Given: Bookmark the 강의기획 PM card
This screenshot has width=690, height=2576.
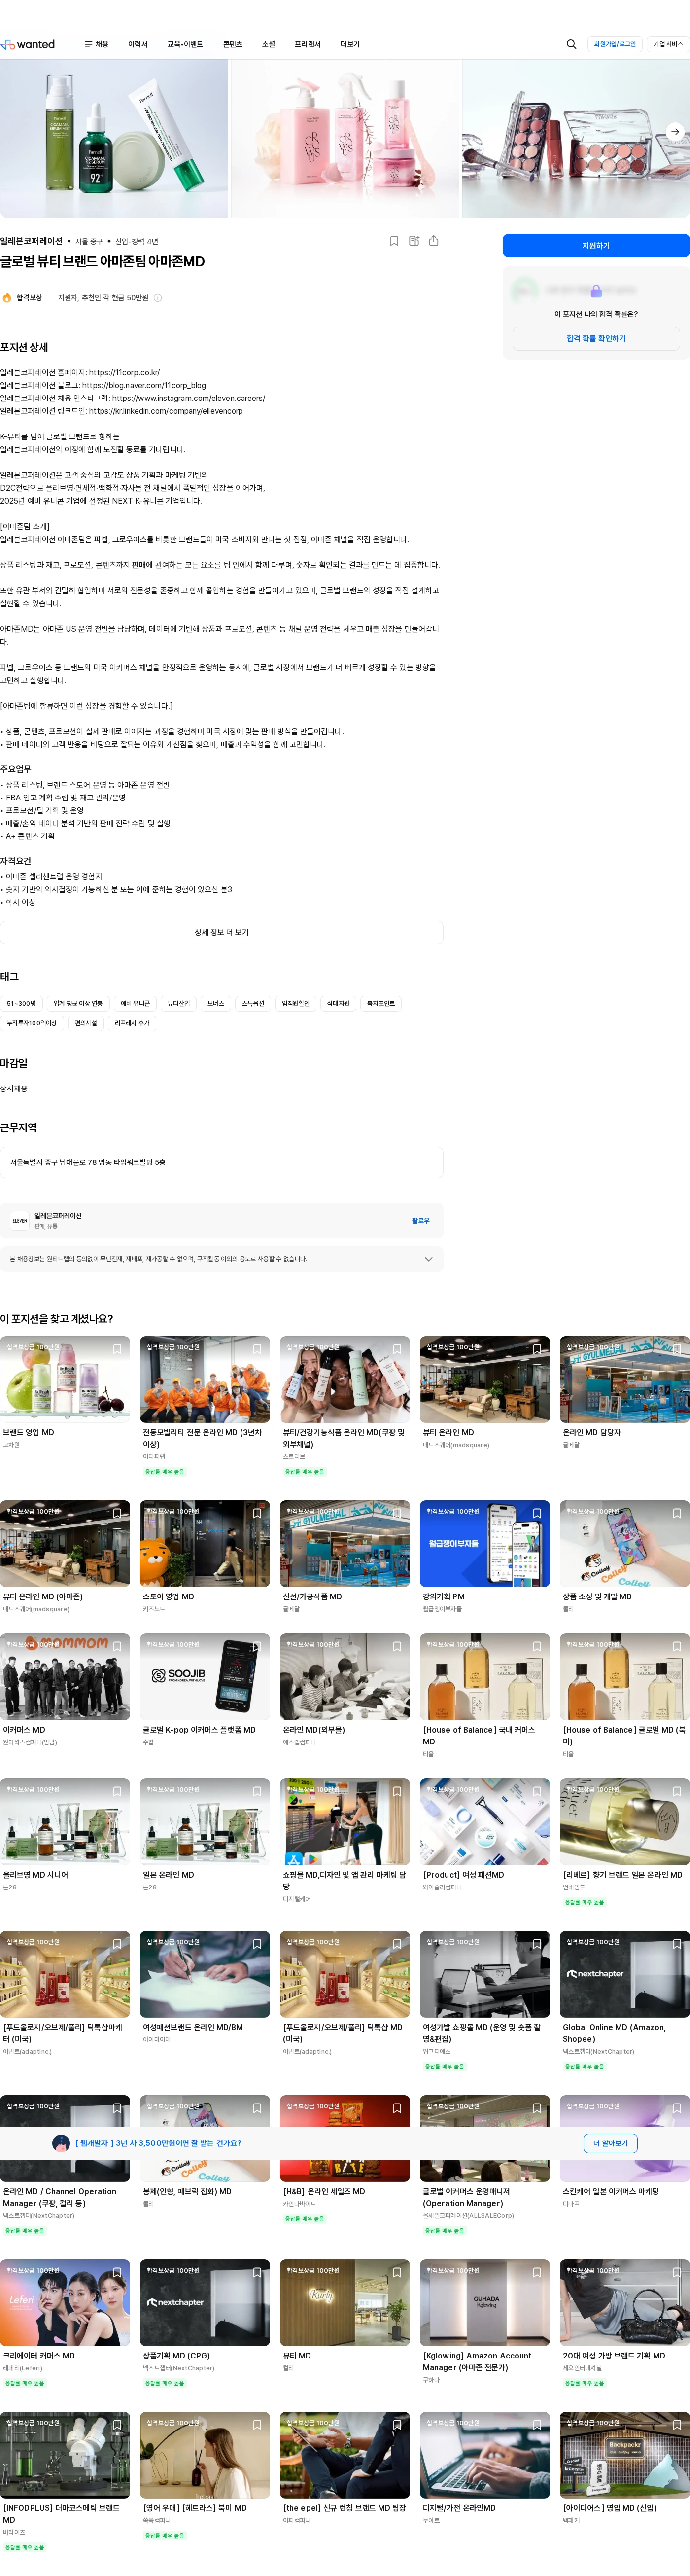Looking at the screenshot, I should (537, 1513).
